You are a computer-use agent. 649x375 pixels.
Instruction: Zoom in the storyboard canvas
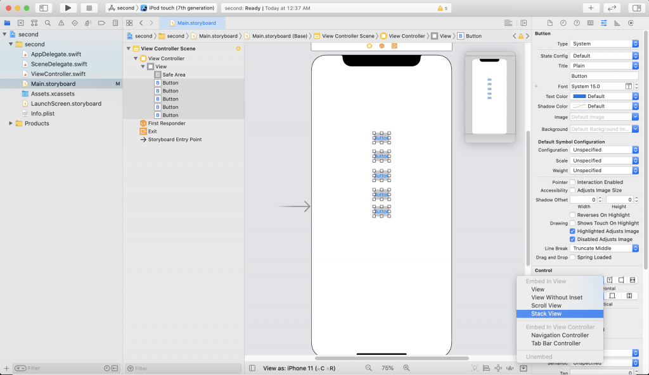406,368
